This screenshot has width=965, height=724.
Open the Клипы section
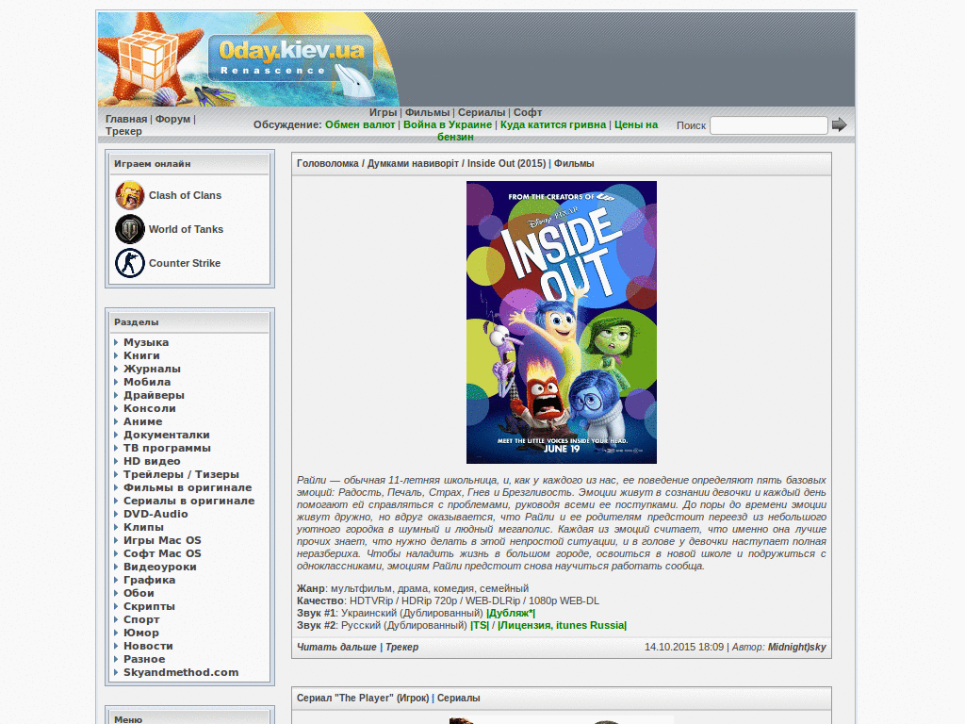(x=143, y=528)
